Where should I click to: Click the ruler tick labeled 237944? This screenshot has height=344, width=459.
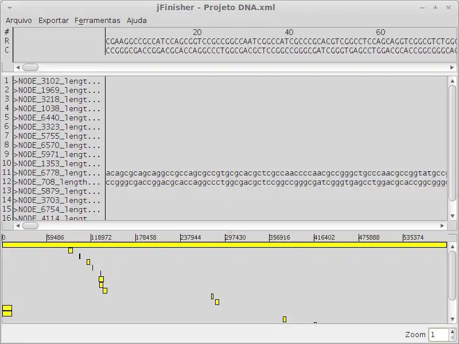(x=190, y=237)
